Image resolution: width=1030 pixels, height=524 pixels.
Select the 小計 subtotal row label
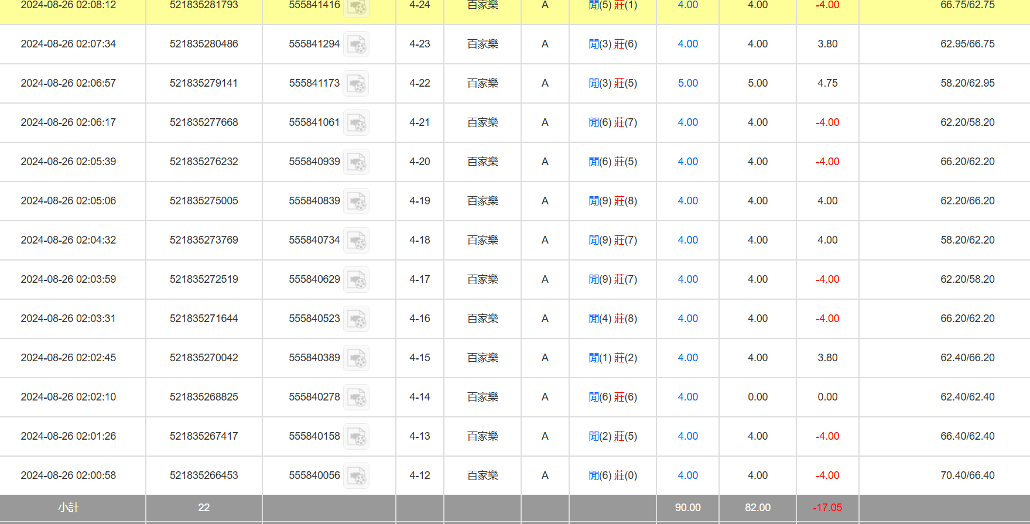point(69,508)
